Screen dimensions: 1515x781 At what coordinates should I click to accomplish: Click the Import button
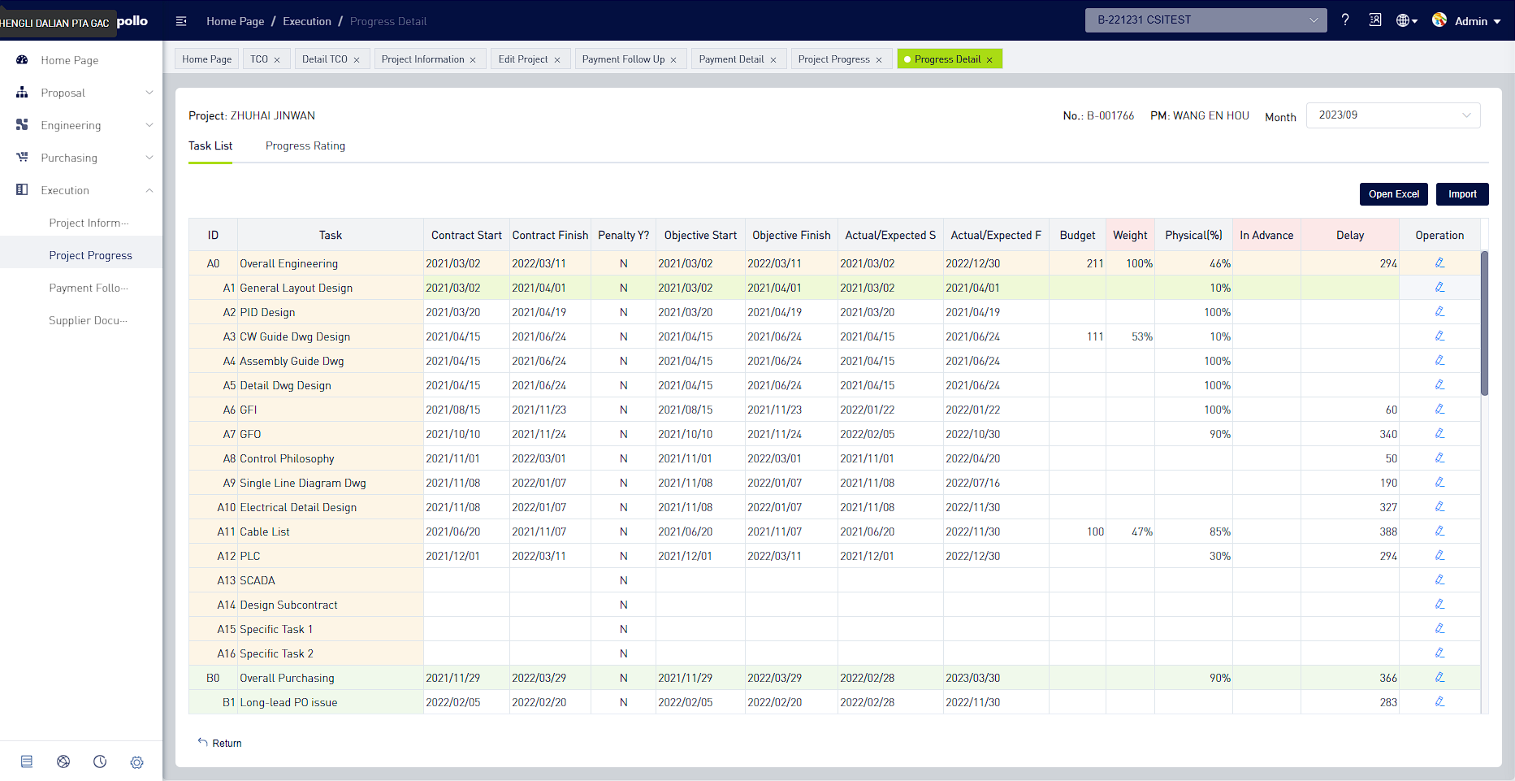click(1462, 194)
